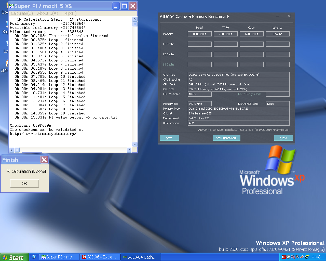
Task: Minimize the AIDA64 benchmark window
Action: point(278,16)
